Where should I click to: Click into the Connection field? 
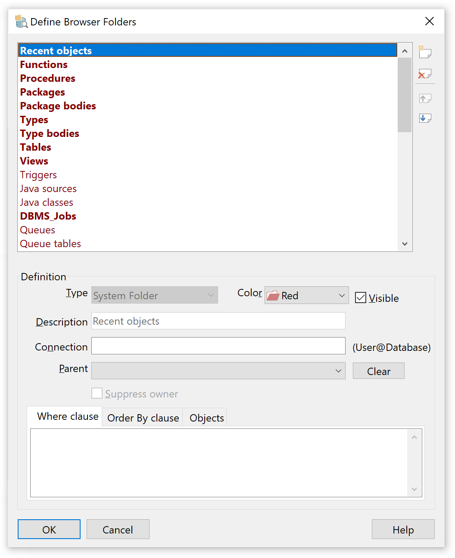218,346
